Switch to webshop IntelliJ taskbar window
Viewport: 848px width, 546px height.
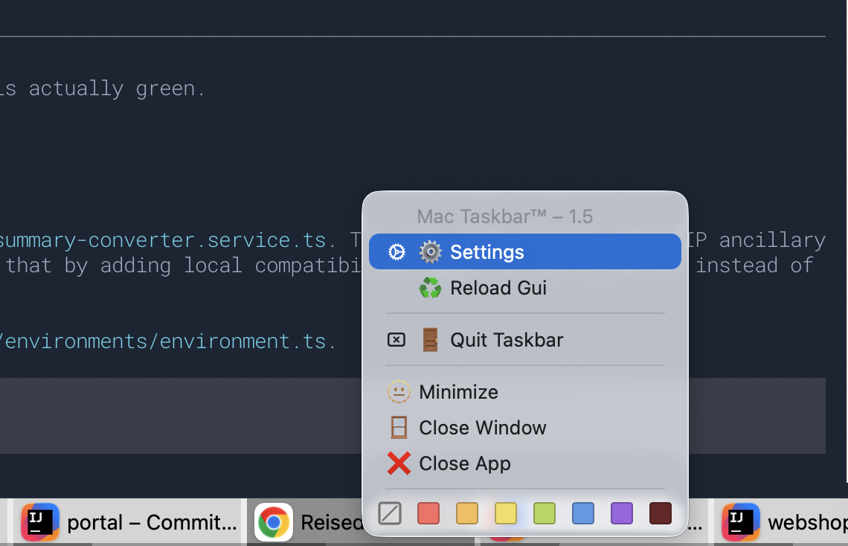782,522
